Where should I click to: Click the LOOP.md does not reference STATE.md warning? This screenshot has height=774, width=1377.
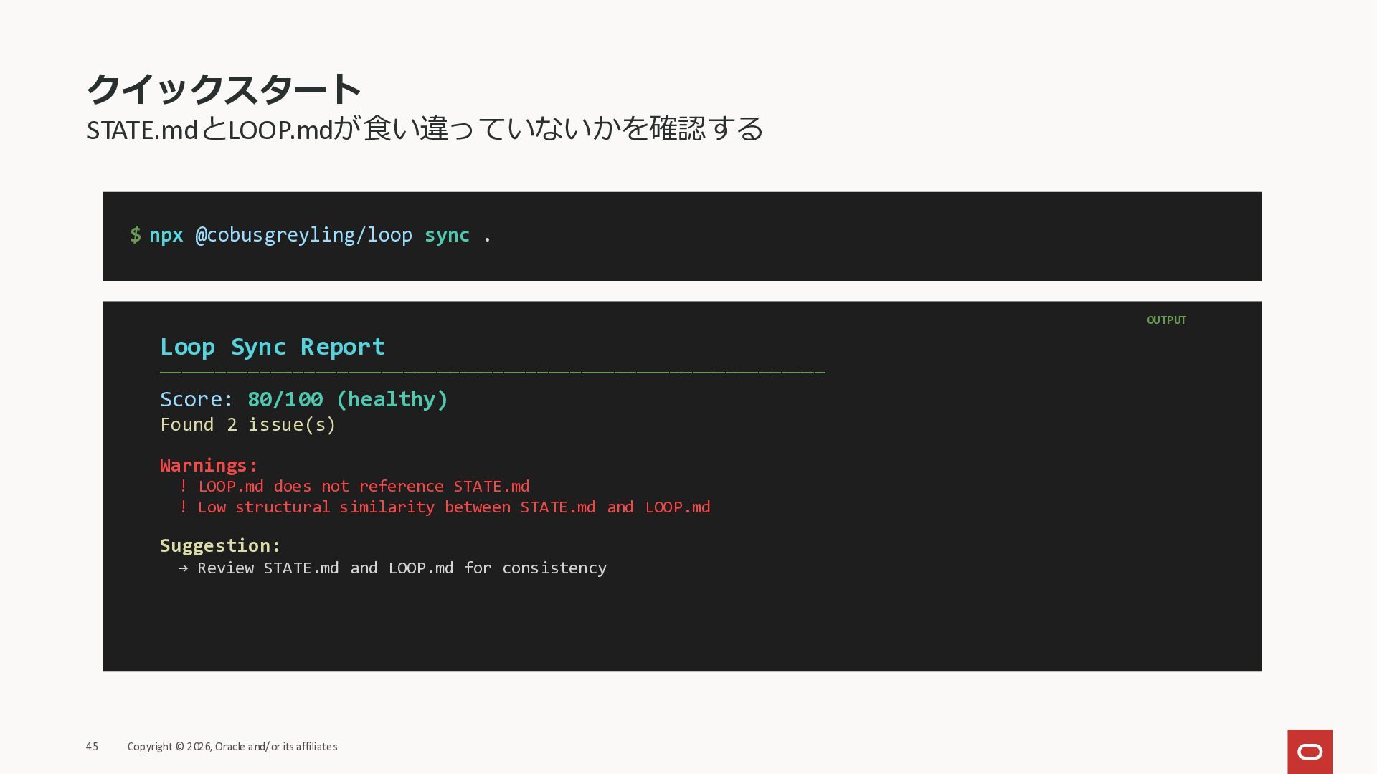[x=354, y=486]
